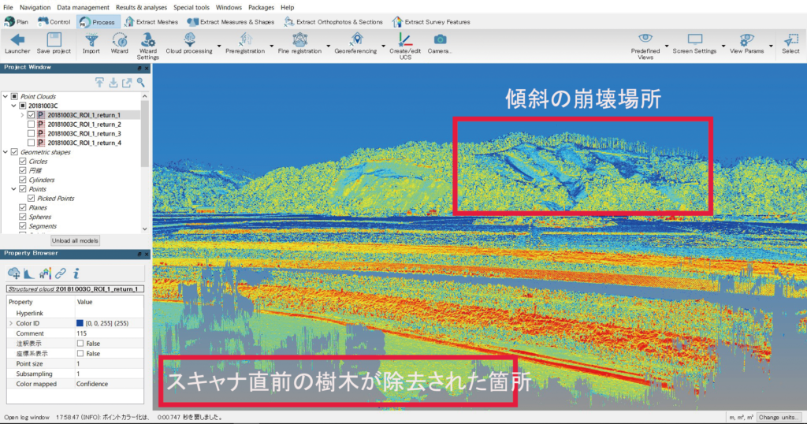Click Create/edit UCS icon
The image size is (807, 424).
[404, 39]
